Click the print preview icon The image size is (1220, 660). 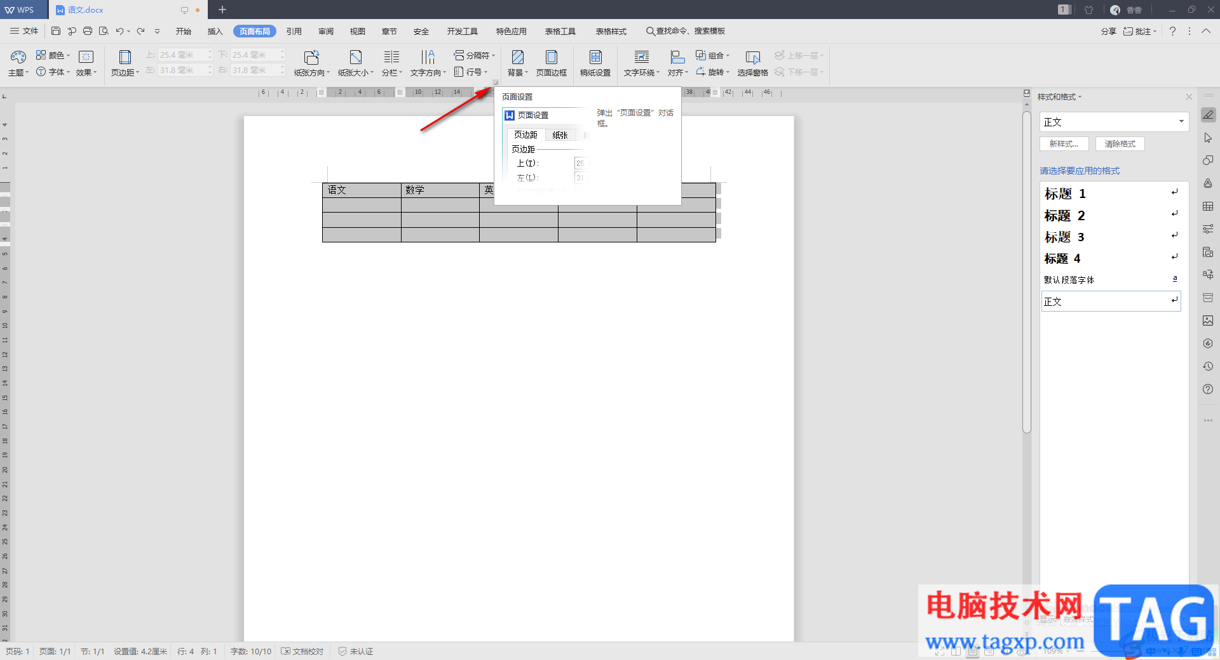[104, 31]
